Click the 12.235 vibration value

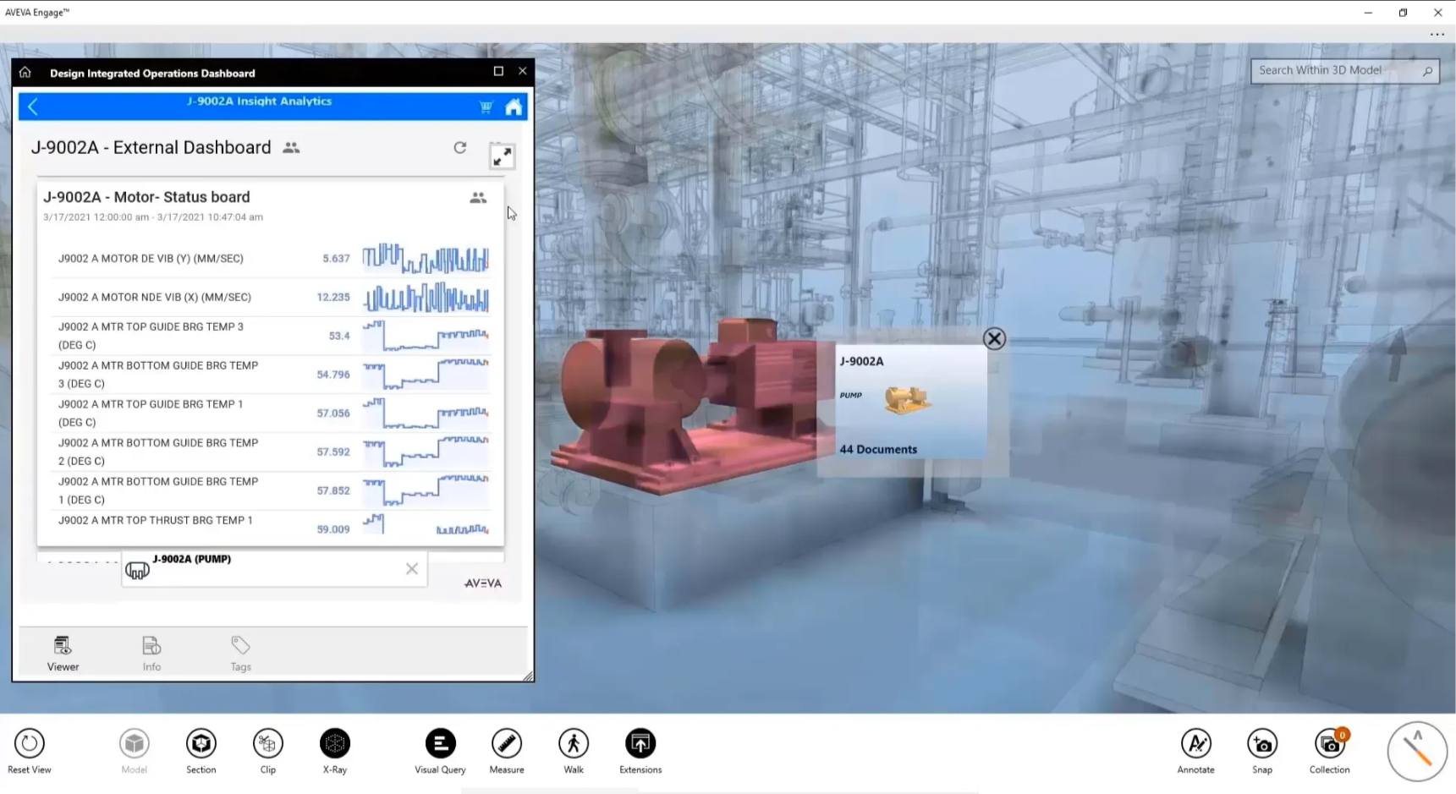click(x=333, y=298)
